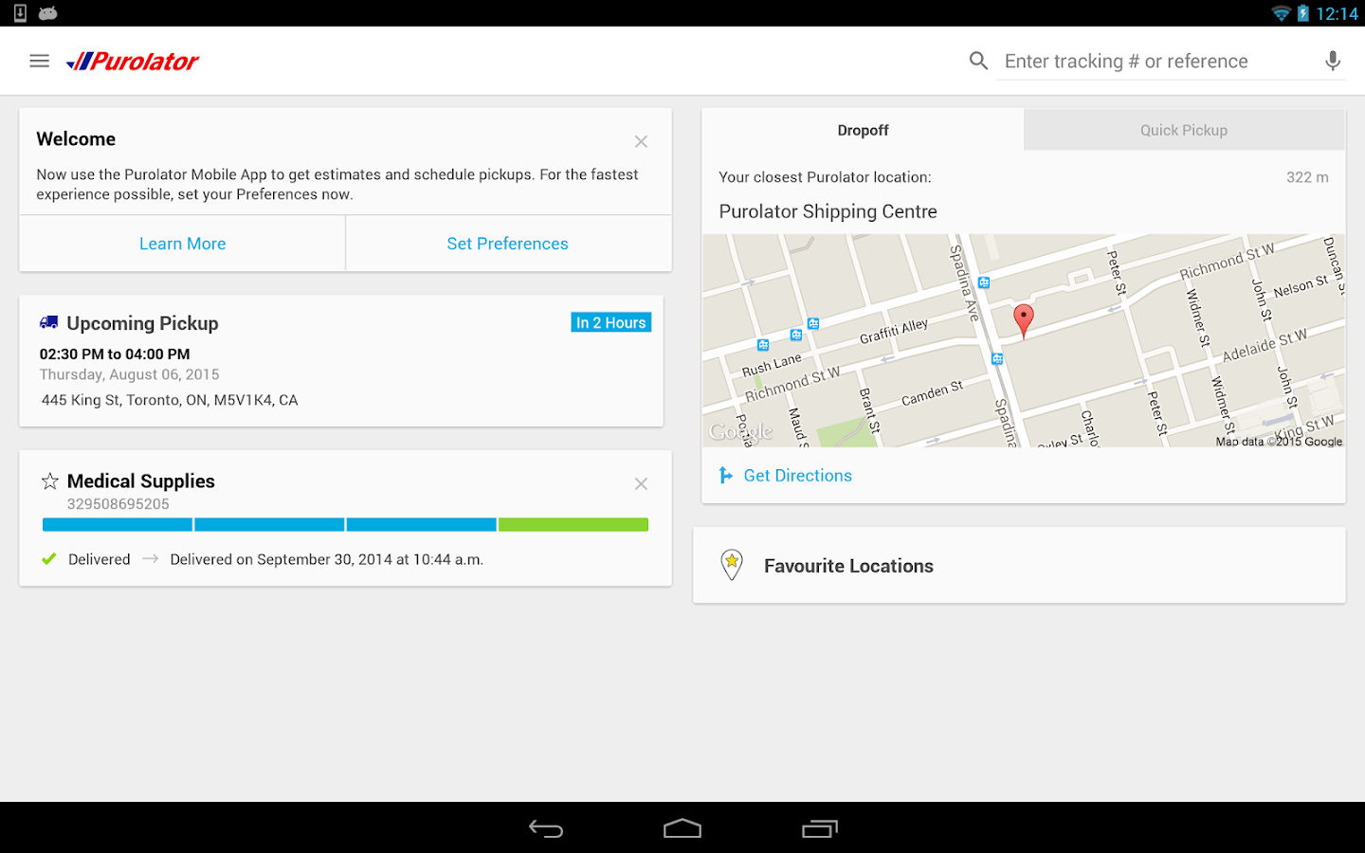Remove the Medical Supplies shipment card
The height and width of the screenshot is (853, 1365).
pyautogui.click(x=641, y=484)
